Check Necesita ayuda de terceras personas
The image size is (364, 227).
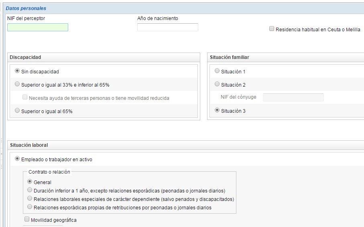25,97
